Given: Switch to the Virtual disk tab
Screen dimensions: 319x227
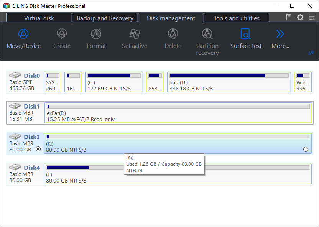Looking at the screenshot, I should click(39, 18).
